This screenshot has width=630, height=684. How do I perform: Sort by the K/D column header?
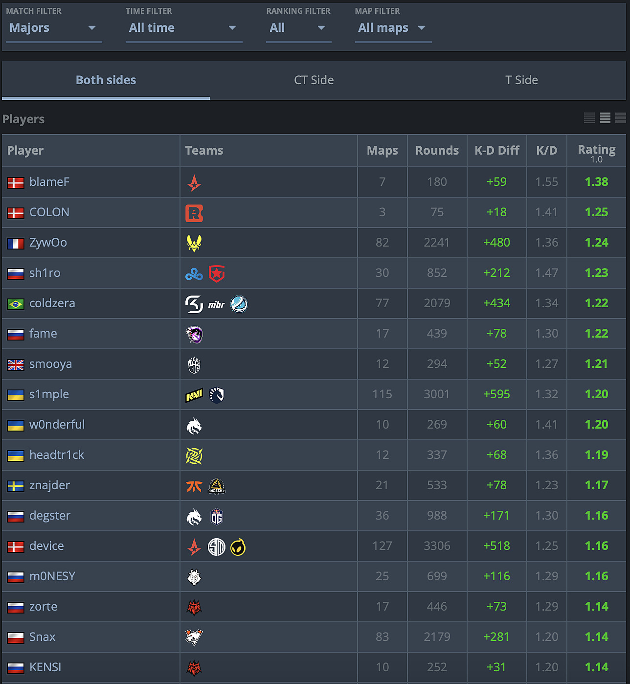tap(546, 151)
